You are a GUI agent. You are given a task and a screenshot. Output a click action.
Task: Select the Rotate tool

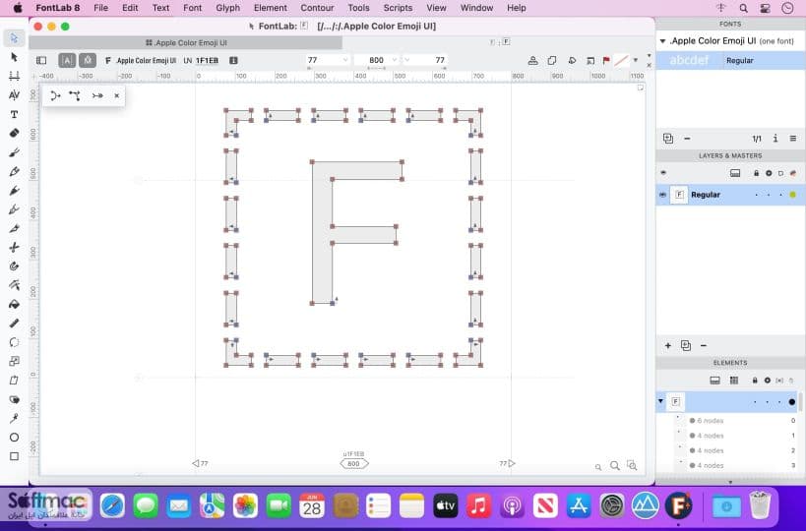(14, 342)
